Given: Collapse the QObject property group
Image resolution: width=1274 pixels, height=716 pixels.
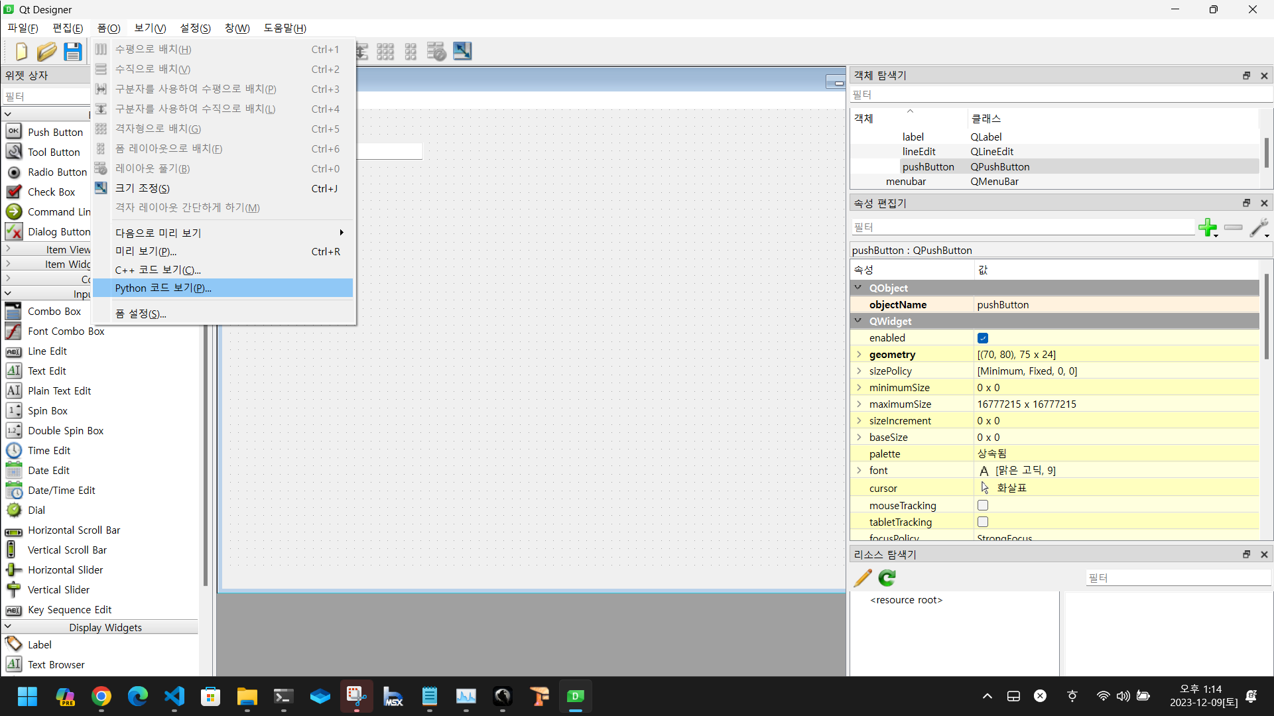Looking at the screenshot, I should [x=858, y=288].
